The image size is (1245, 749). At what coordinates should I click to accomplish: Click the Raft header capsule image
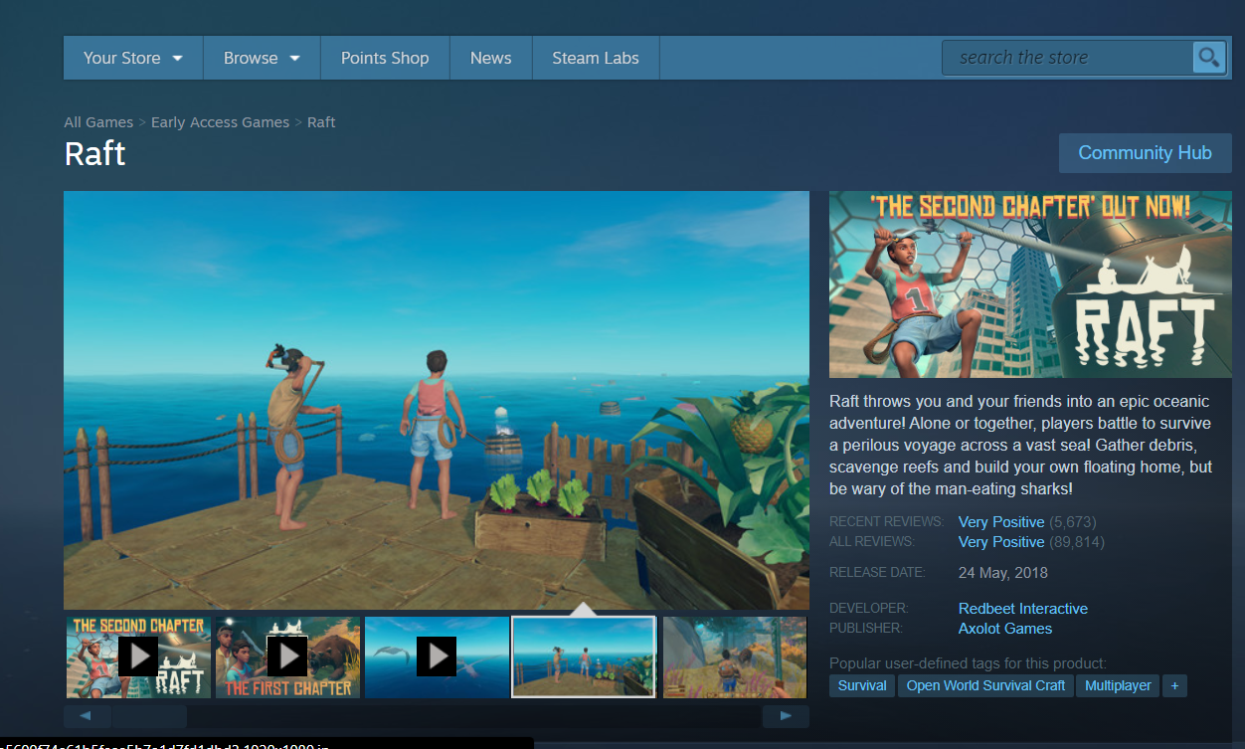click(1030, 284)
